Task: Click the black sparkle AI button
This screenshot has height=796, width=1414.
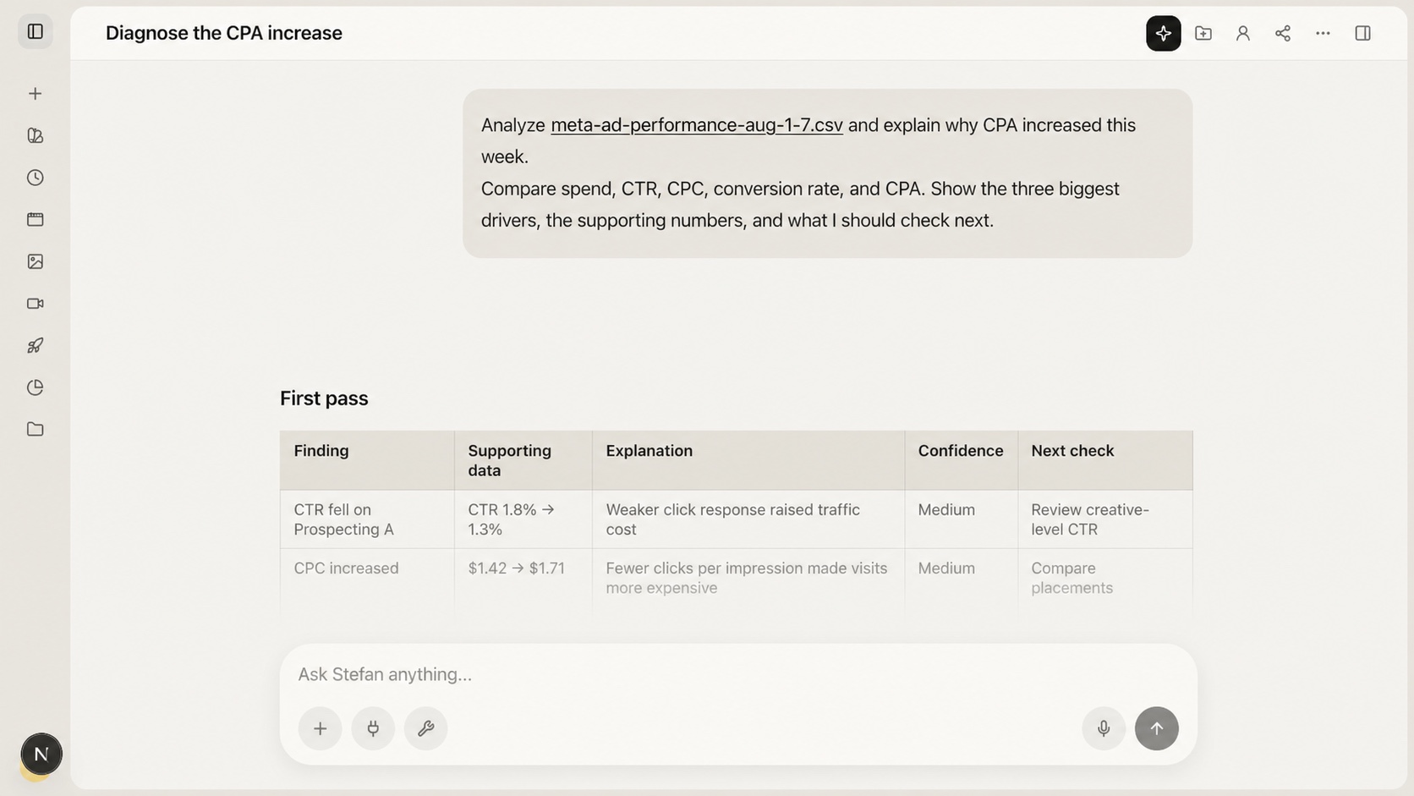Action: click(1164, 33)
